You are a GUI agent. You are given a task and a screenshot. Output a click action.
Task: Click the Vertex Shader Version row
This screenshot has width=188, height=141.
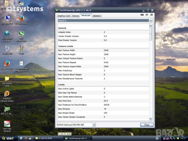[x=103, y=36]
